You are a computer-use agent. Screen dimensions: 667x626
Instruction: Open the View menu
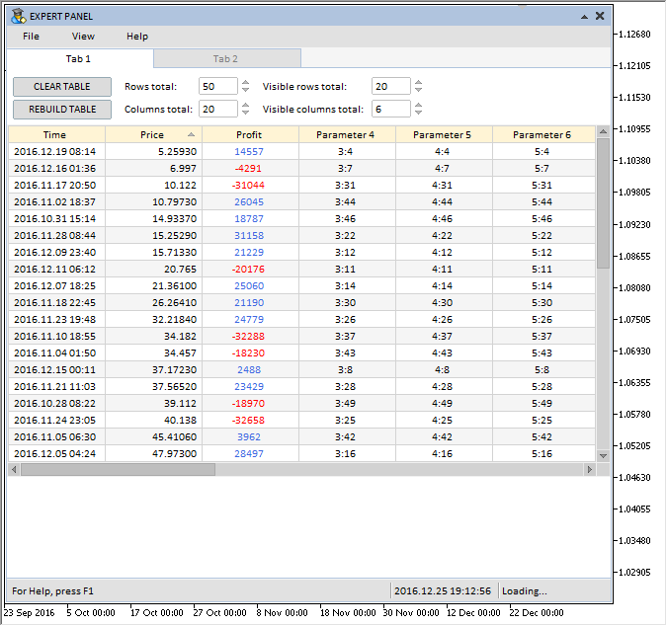(x=83, y=37)
